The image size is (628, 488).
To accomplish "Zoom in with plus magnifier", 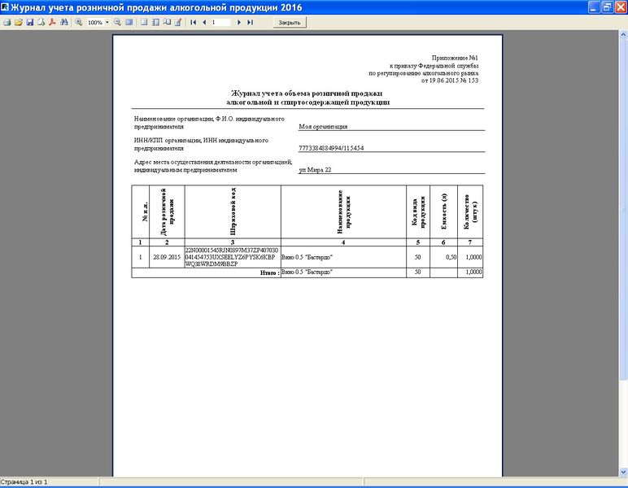I will click(x=78, y=23).
